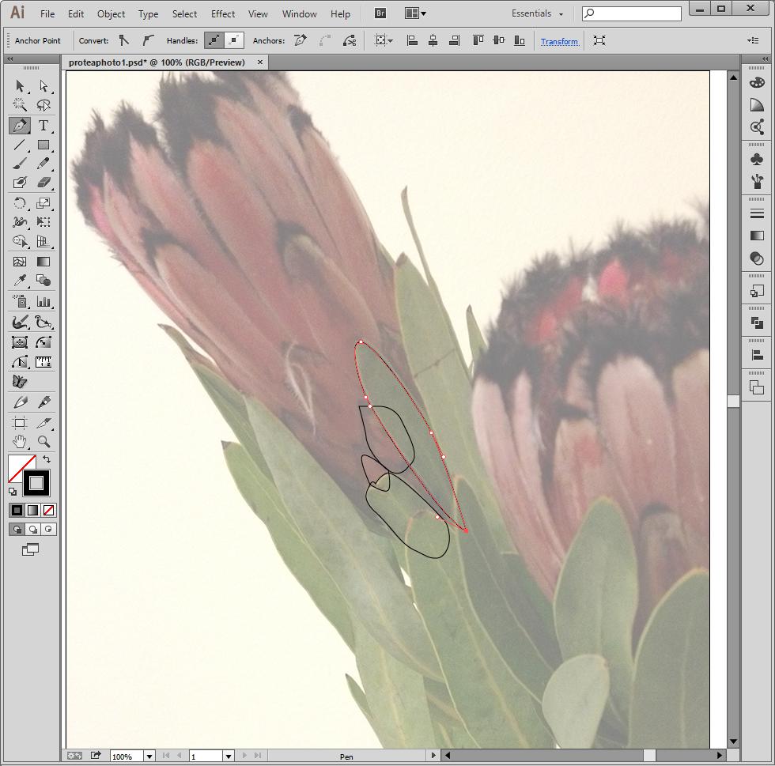Expand the status bar display menu arrow

pyautogui.click(x=433, y=756)
